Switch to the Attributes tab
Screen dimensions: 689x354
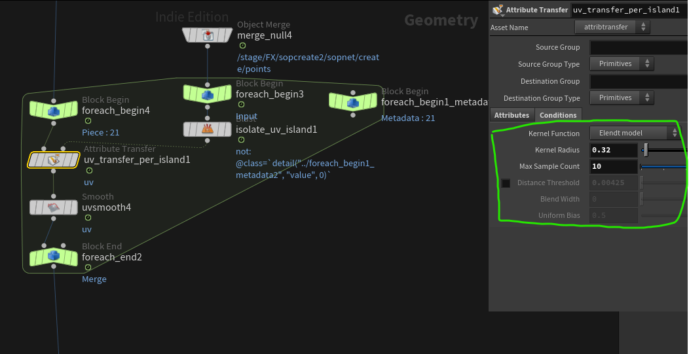[x=512, y=115]
